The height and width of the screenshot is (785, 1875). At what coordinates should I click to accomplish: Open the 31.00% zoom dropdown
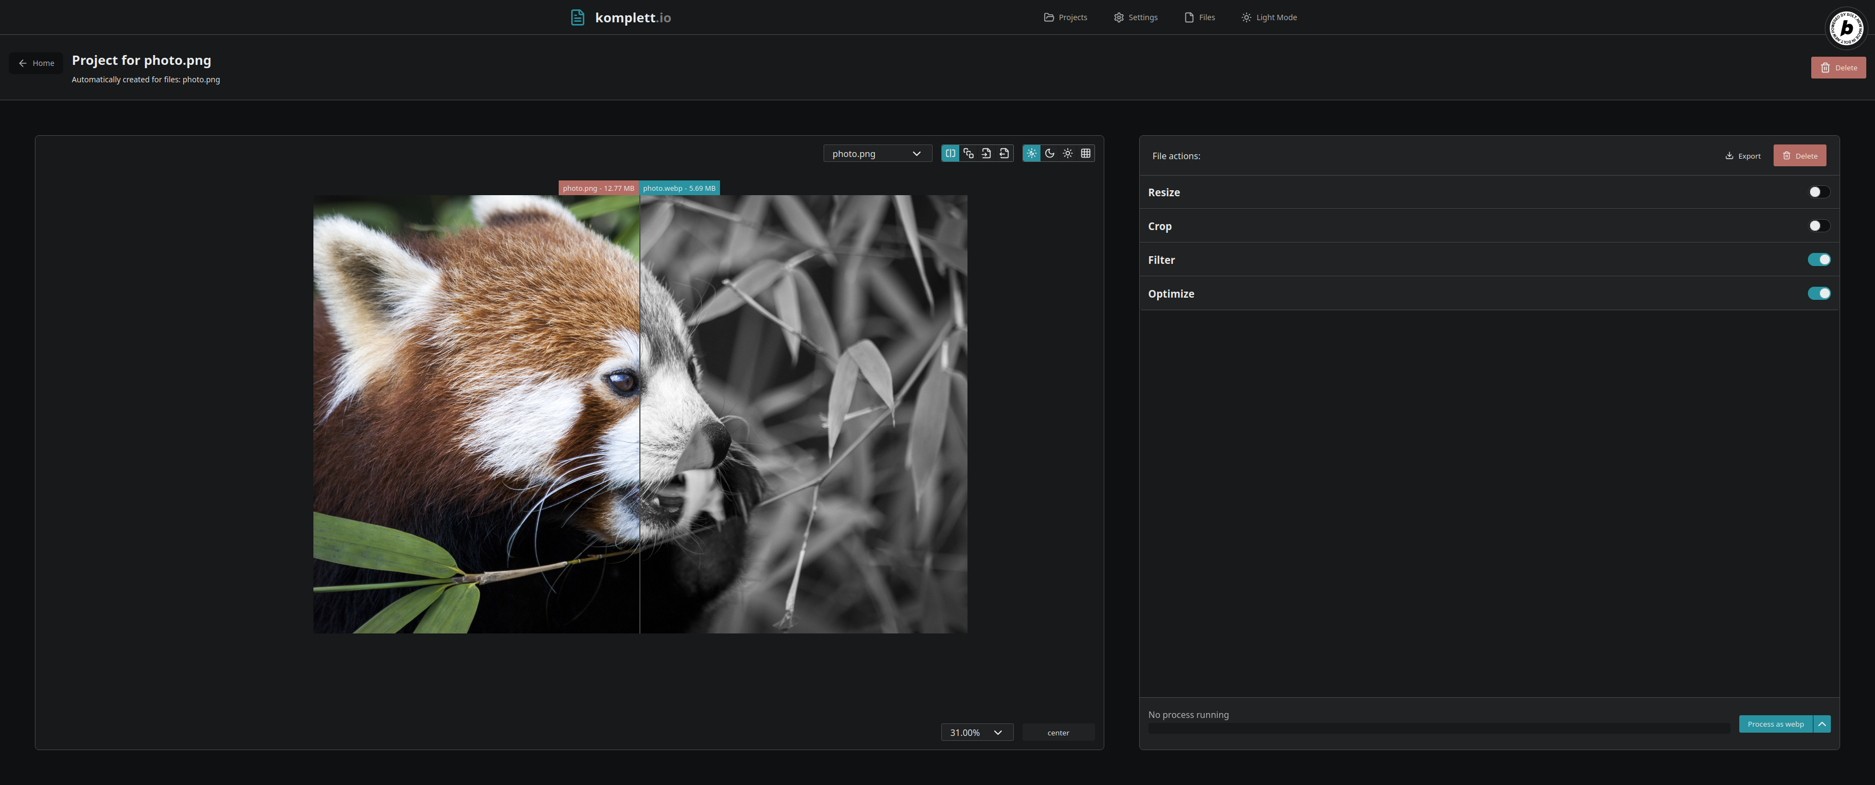(976, 733)
